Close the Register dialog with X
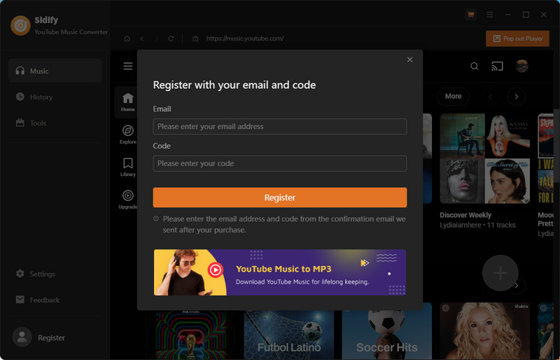This screenshot has height=360, width=560. 409,60
